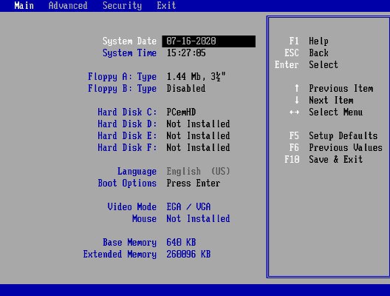Click the Enter Select entry
390x296 pixels.
click(307, 65)
